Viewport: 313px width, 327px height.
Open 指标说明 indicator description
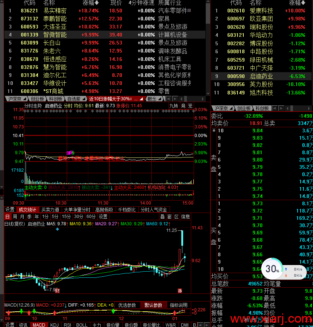pyautogui.click(x=179, y=305)
